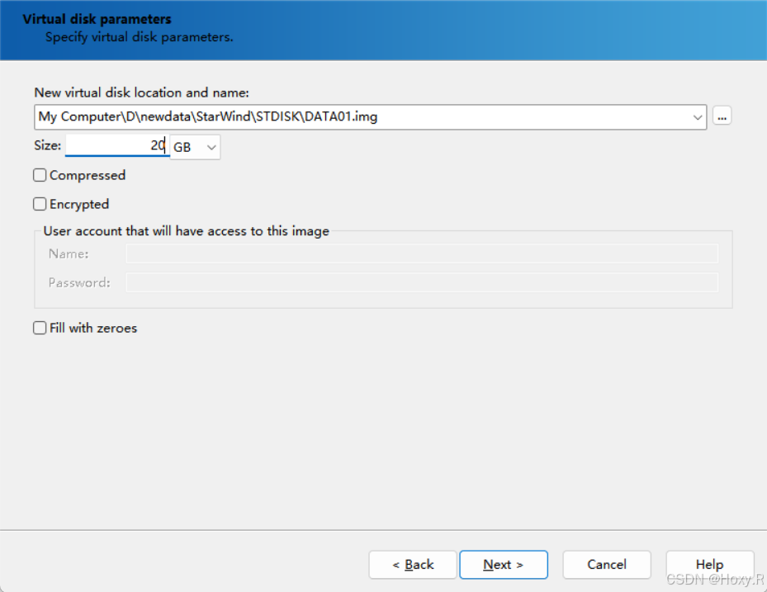Focus the Size input field
Screen dimensions: 767x592
[117, 145]
